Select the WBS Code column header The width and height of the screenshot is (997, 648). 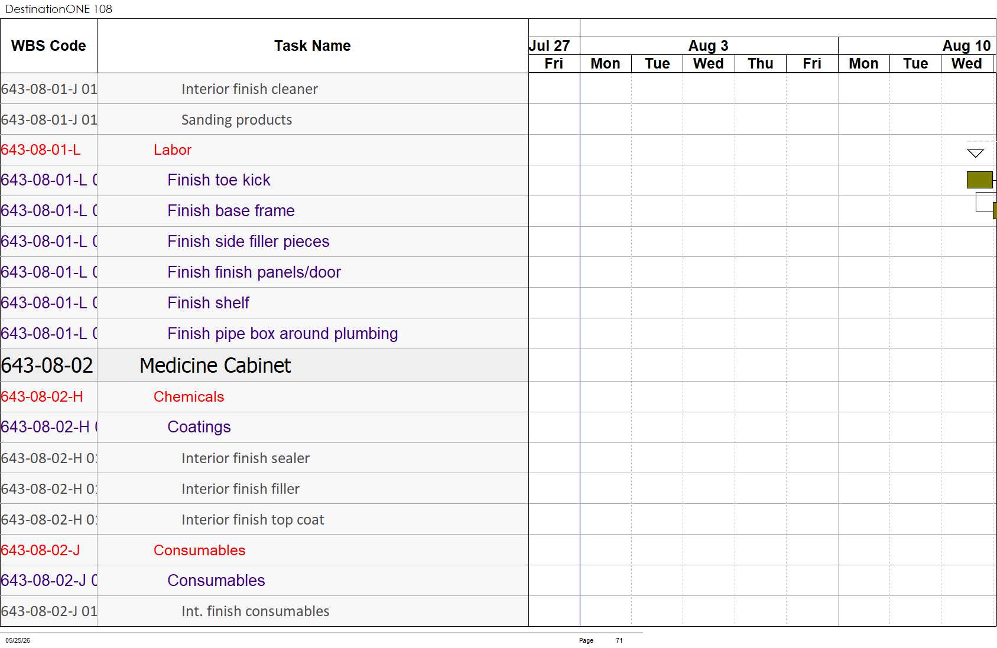coord(48,46)
